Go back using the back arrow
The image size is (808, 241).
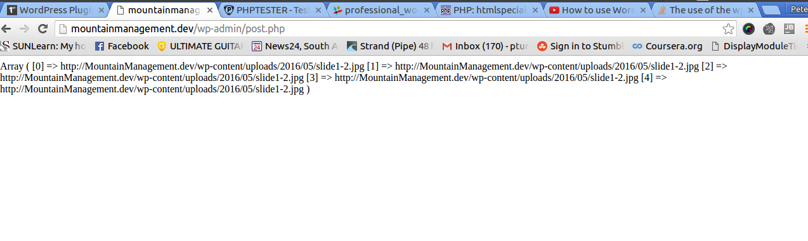(6, 29)
